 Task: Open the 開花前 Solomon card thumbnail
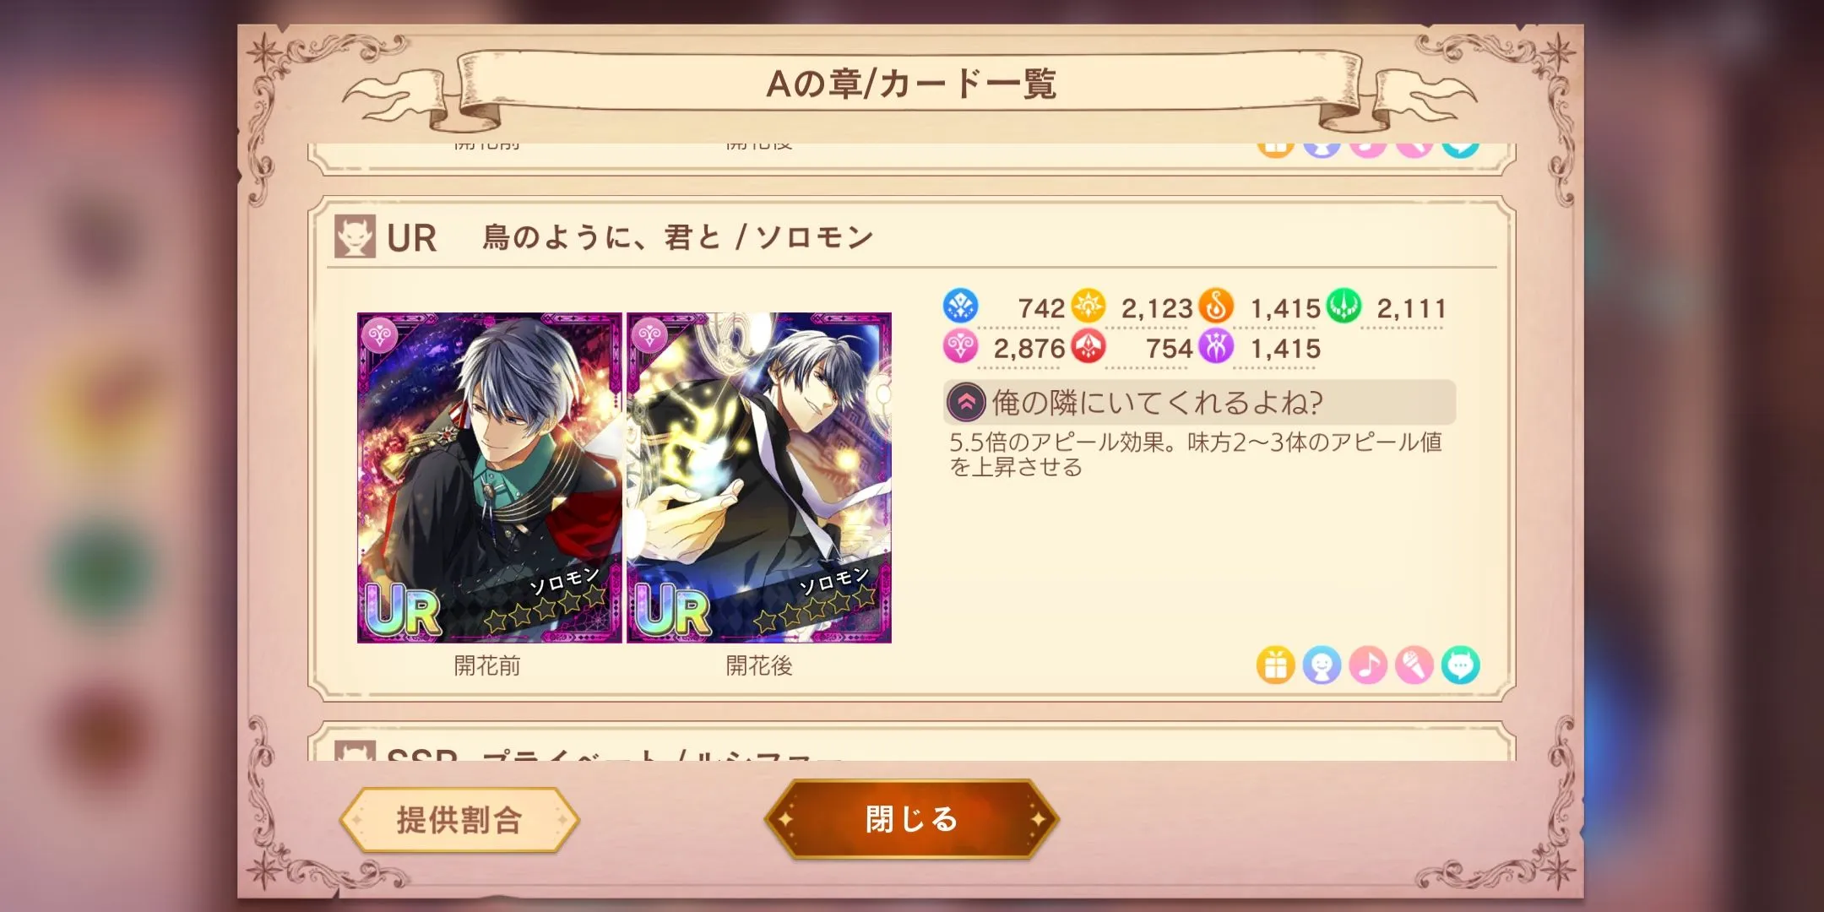tap(489, 478)
